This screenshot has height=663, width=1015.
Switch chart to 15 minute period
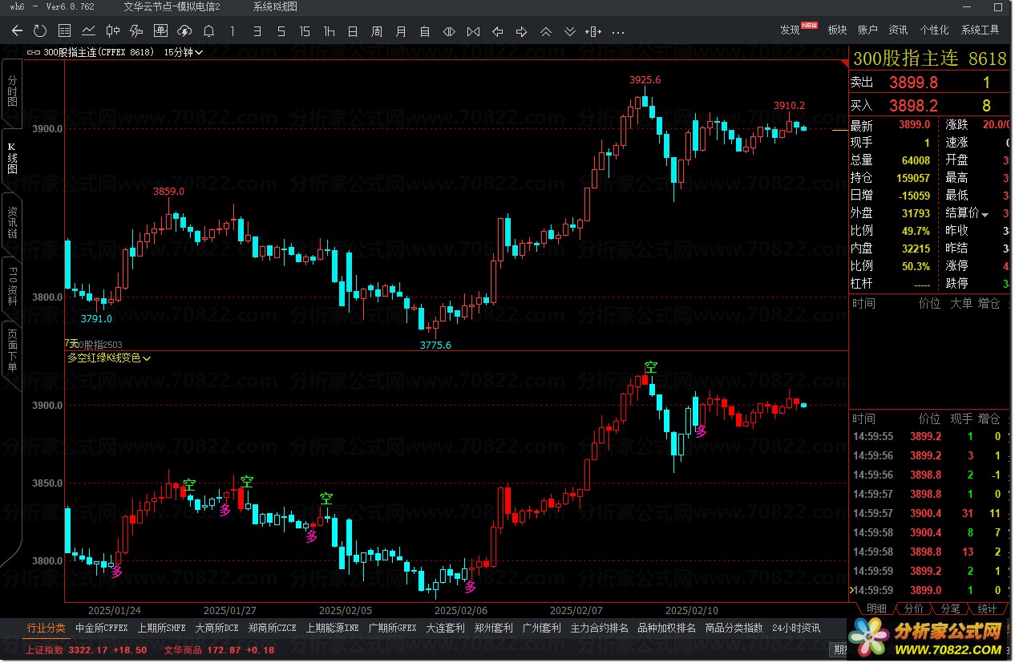pos(305,31)
